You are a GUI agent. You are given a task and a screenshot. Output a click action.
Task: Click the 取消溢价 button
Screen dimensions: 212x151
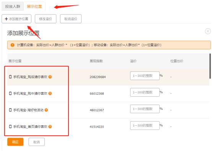(71, 19)
